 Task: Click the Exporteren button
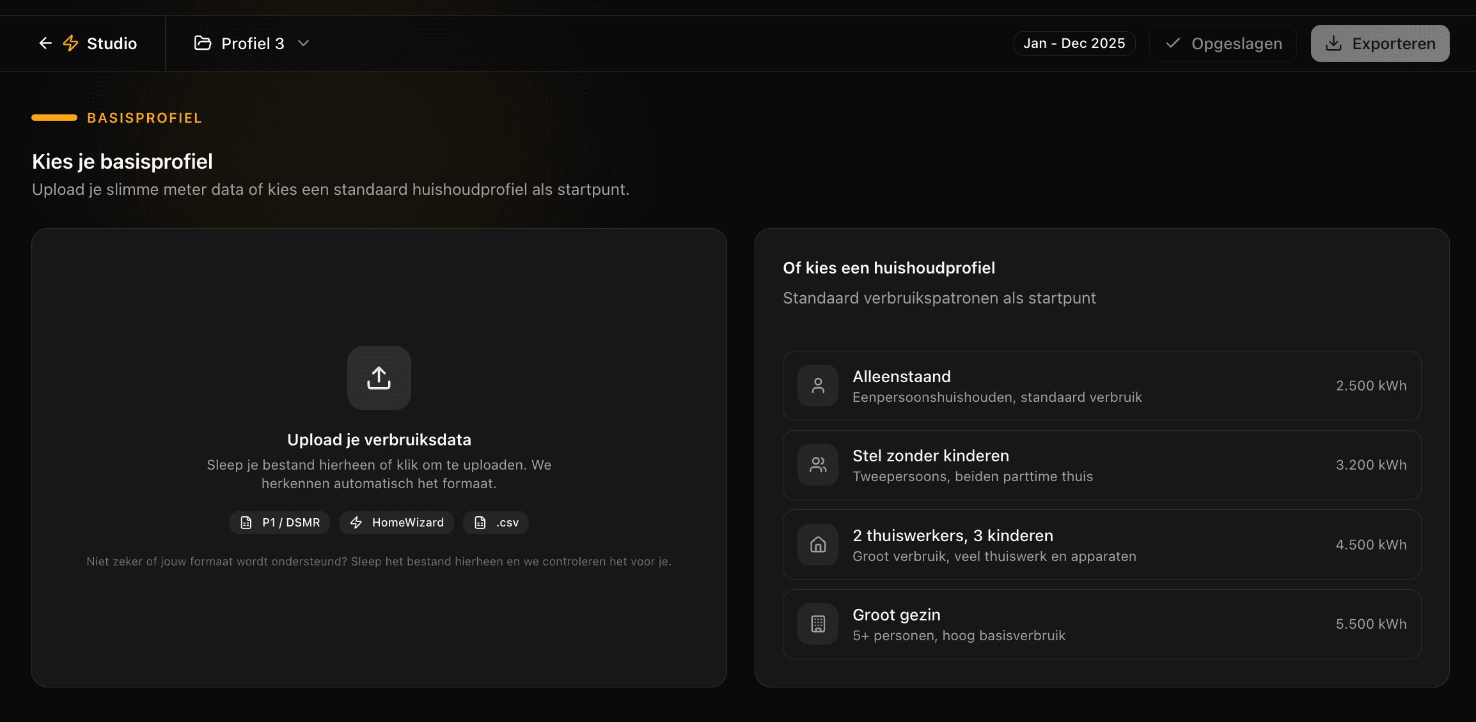[x=1380, y=43]
